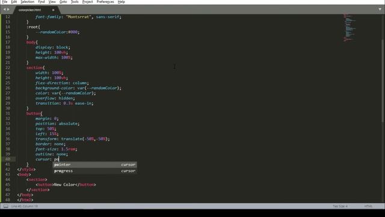Open the Project menu
Screen dimensions: 385x217
tap(87, 2)
